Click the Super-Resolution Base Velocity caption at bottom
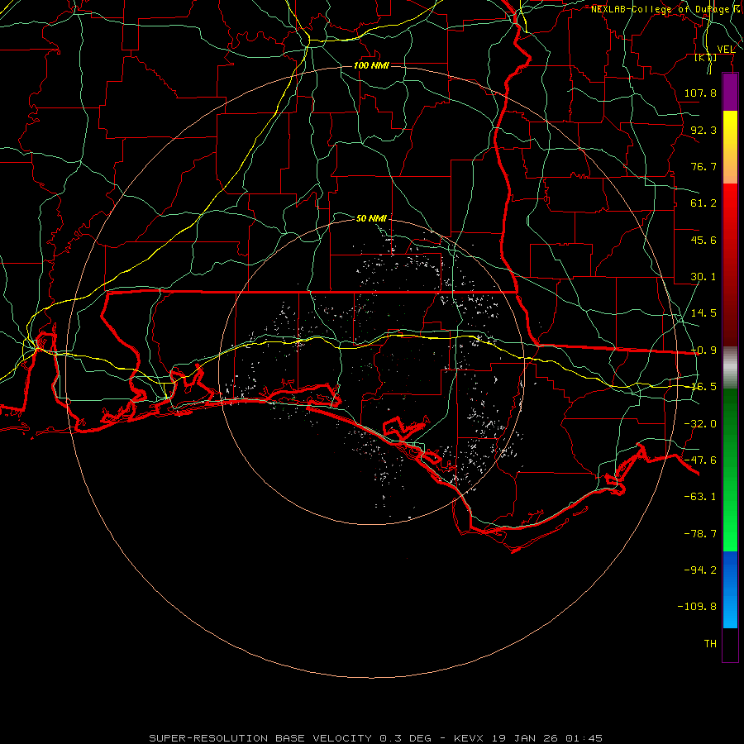The width and height of the screenshot is (744, 744). coord(376,738)
